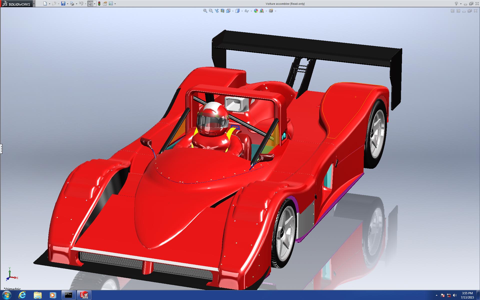Expand the Display Style dropdown arrow
This screenshot has width=480, height=300.
[x=242, y=11]
